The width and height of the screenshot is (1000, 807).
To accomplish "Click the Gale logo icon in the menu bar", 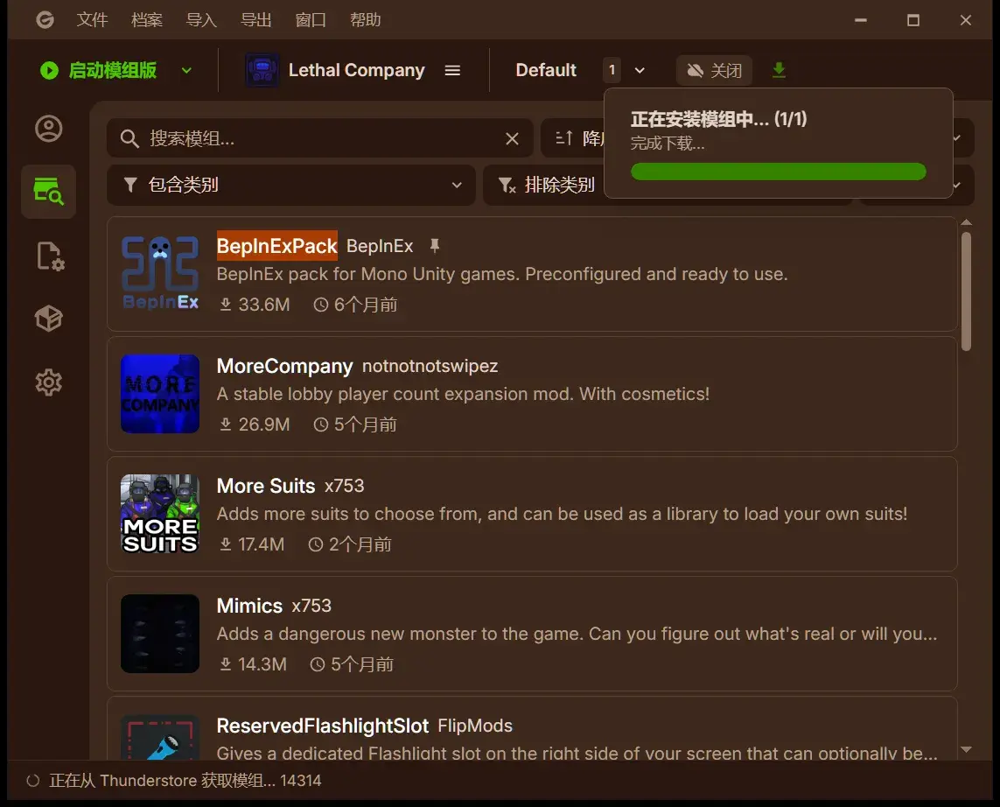I will [45, 20].
